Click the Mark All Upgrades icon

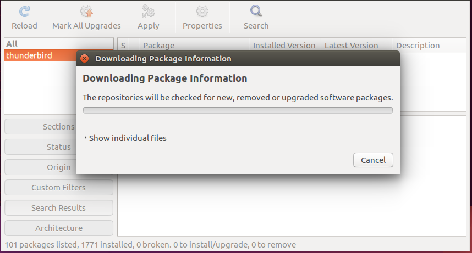coord(86,12)
